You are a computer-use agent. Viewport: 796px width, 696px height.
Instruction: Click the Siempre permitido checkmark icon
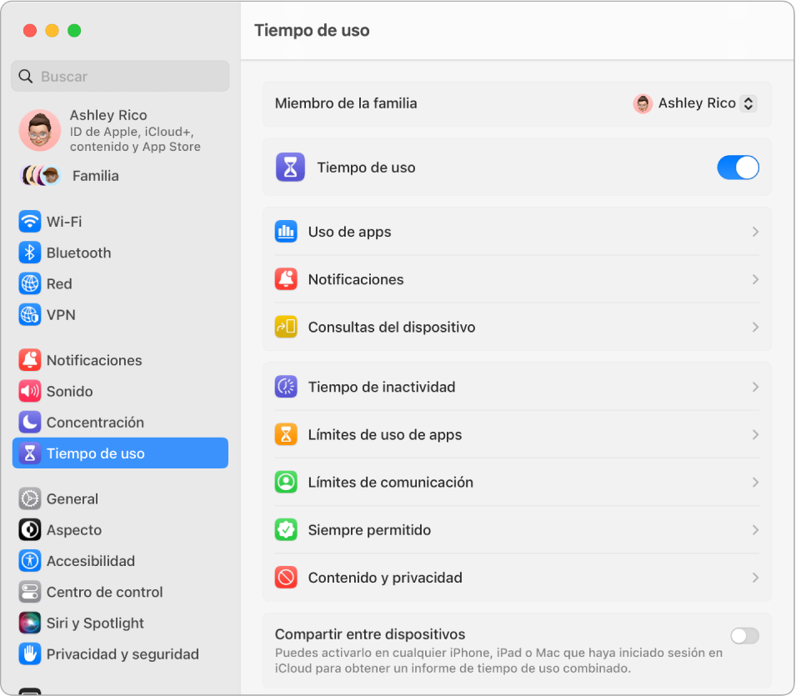[x=287, y=529]
